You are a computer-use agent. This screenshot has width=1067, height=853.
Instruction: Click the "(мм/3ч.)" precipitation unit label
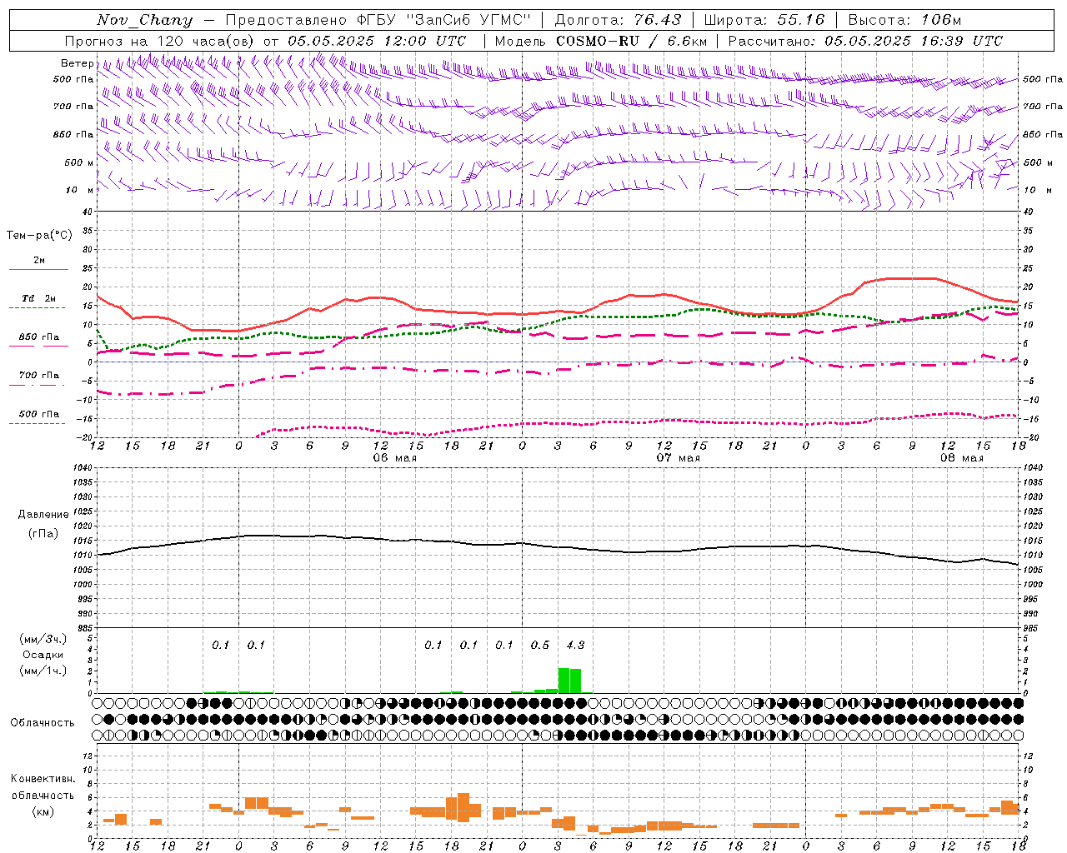click(43, 639)
